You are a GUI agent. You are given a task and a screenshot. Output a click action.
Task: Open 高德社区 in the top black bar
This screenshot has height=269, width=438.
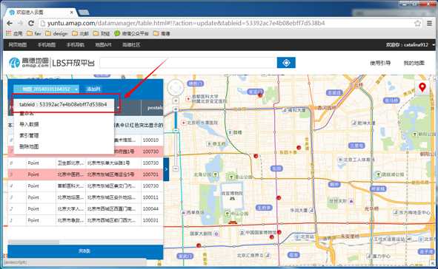coord(131,44)
